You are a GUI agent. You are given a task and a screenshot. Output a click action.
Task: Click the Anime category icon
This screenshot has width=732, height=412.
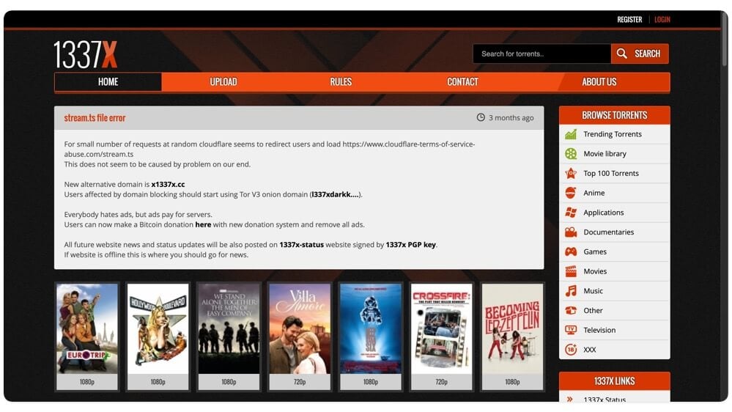571,193
